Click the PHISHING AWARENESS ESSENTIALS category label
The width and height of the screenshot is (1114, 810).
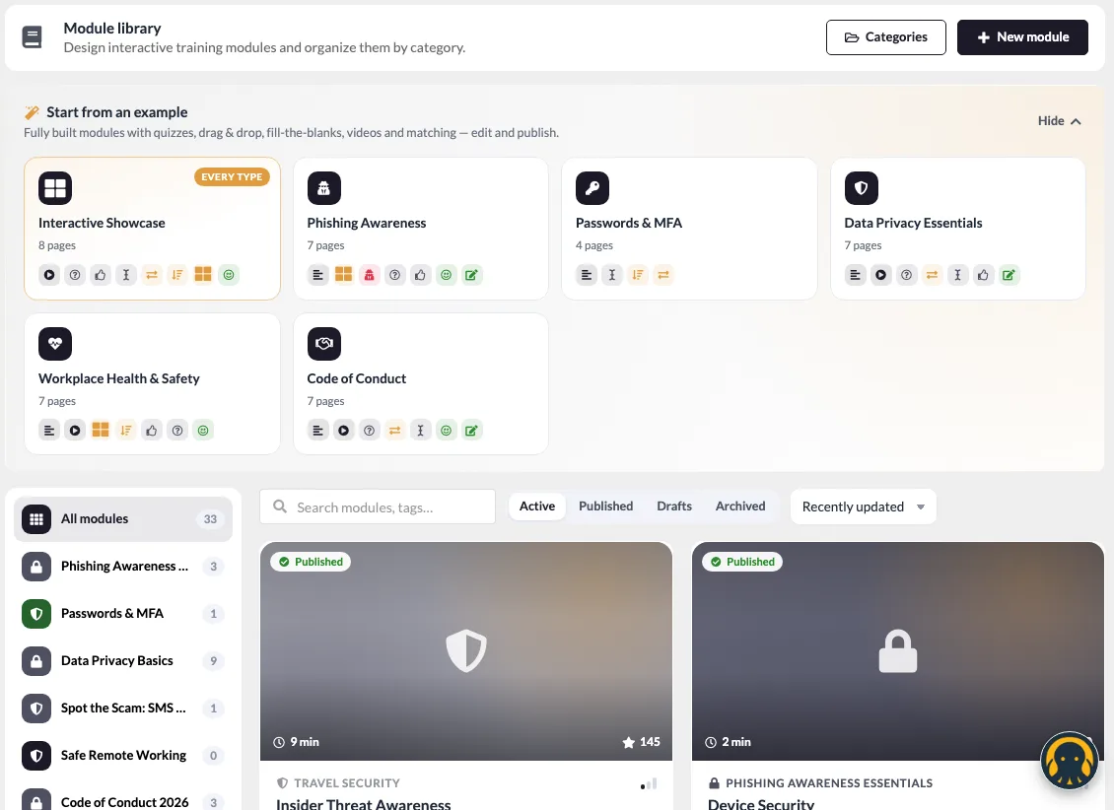click(x=829, y=783)
